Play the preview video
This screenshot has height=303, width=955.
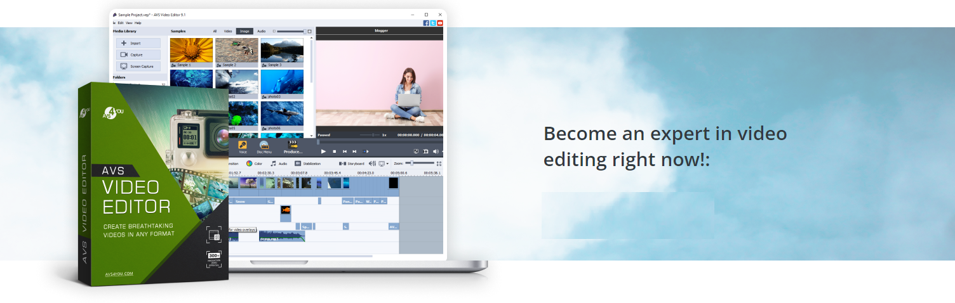(323, 151)
